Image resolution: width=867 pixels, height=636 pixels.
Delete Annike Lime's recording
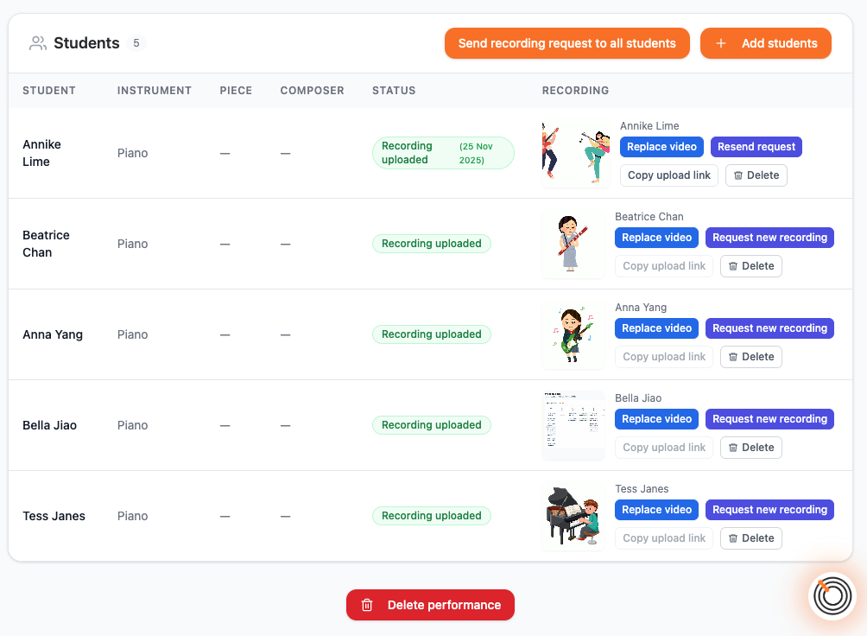tap(756, 175)
